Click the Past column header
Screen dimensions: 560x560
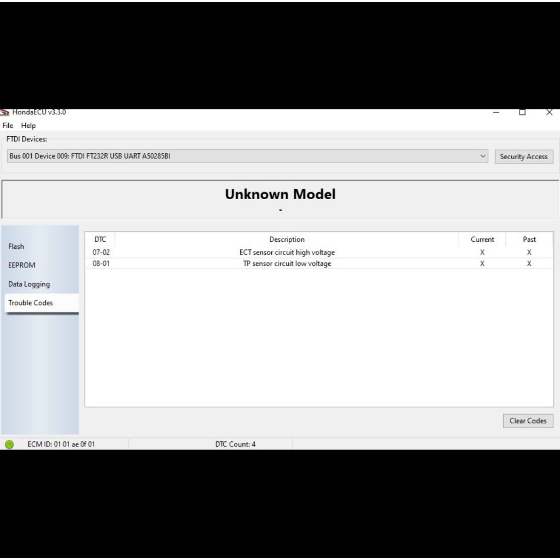[529, 240]
